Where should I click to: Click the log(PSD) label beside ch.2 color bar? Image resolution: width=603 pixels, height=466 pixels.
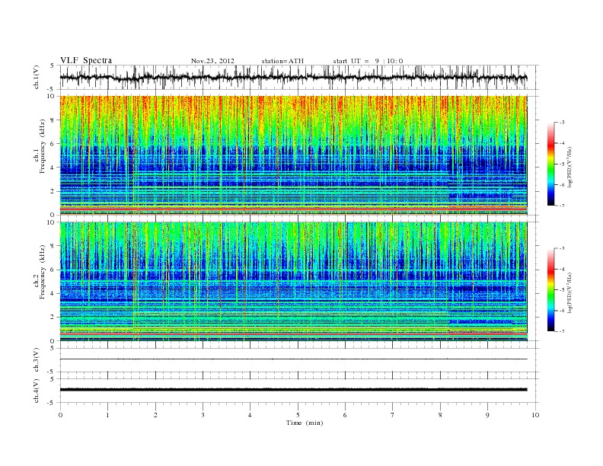(x=569, y=292)
